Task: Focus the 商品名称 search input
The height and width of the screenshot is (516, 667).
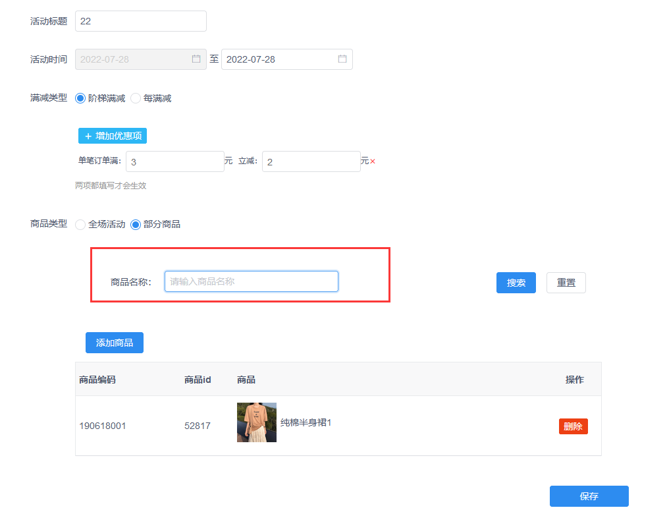Action: point(252,281)
